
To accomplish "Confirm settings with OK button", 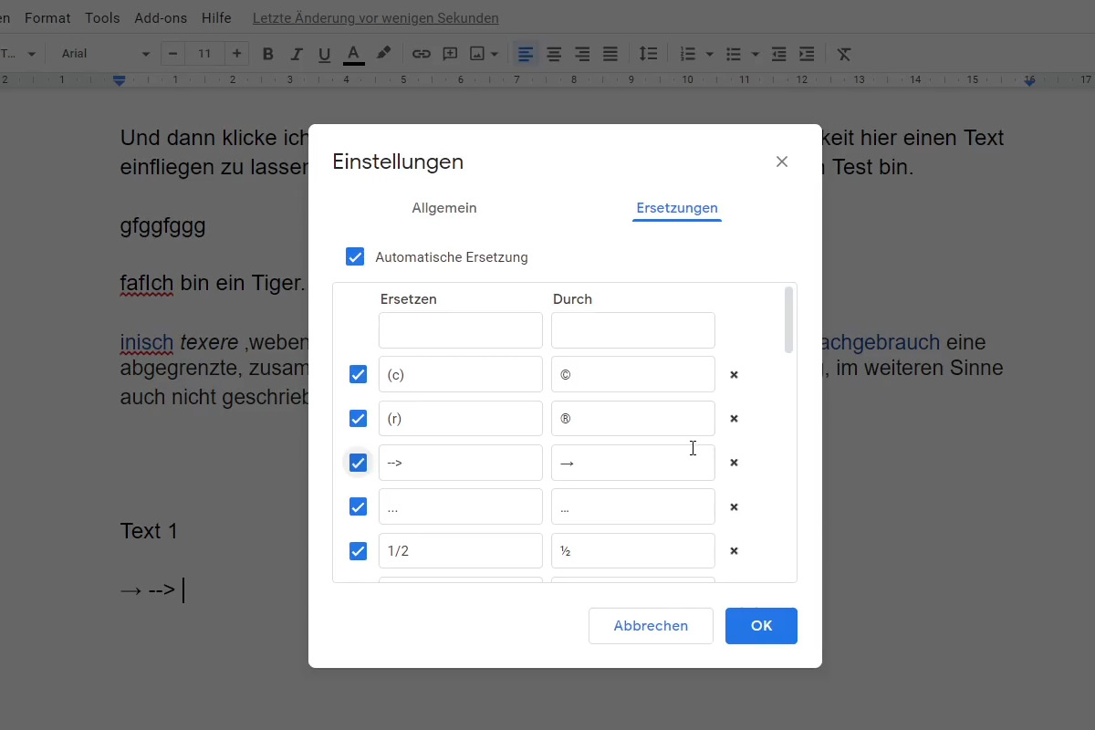I will coord(761,626).
